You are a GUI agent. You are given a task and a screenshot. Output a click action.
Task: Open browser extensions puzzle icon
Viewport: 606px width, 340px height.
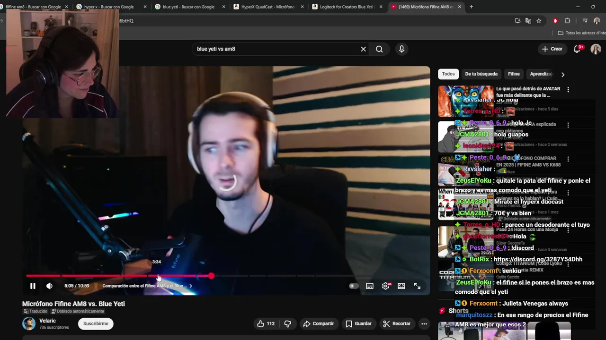(567, 21)
